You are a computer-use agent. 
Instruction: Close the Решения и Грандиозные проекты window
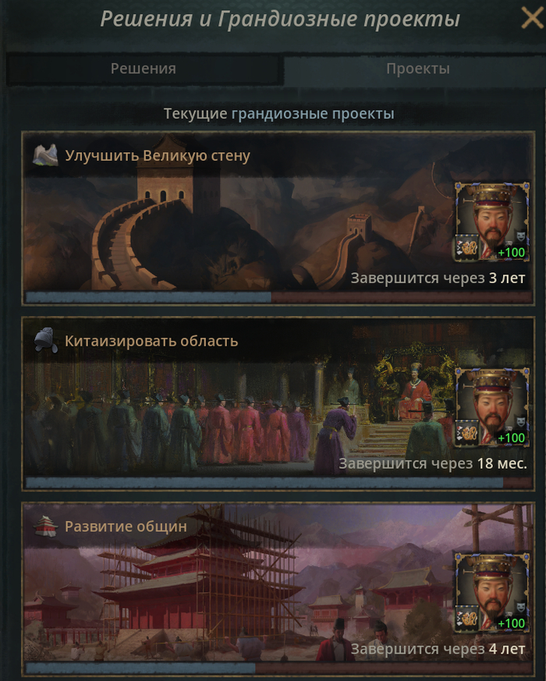(x=533, y=18)
